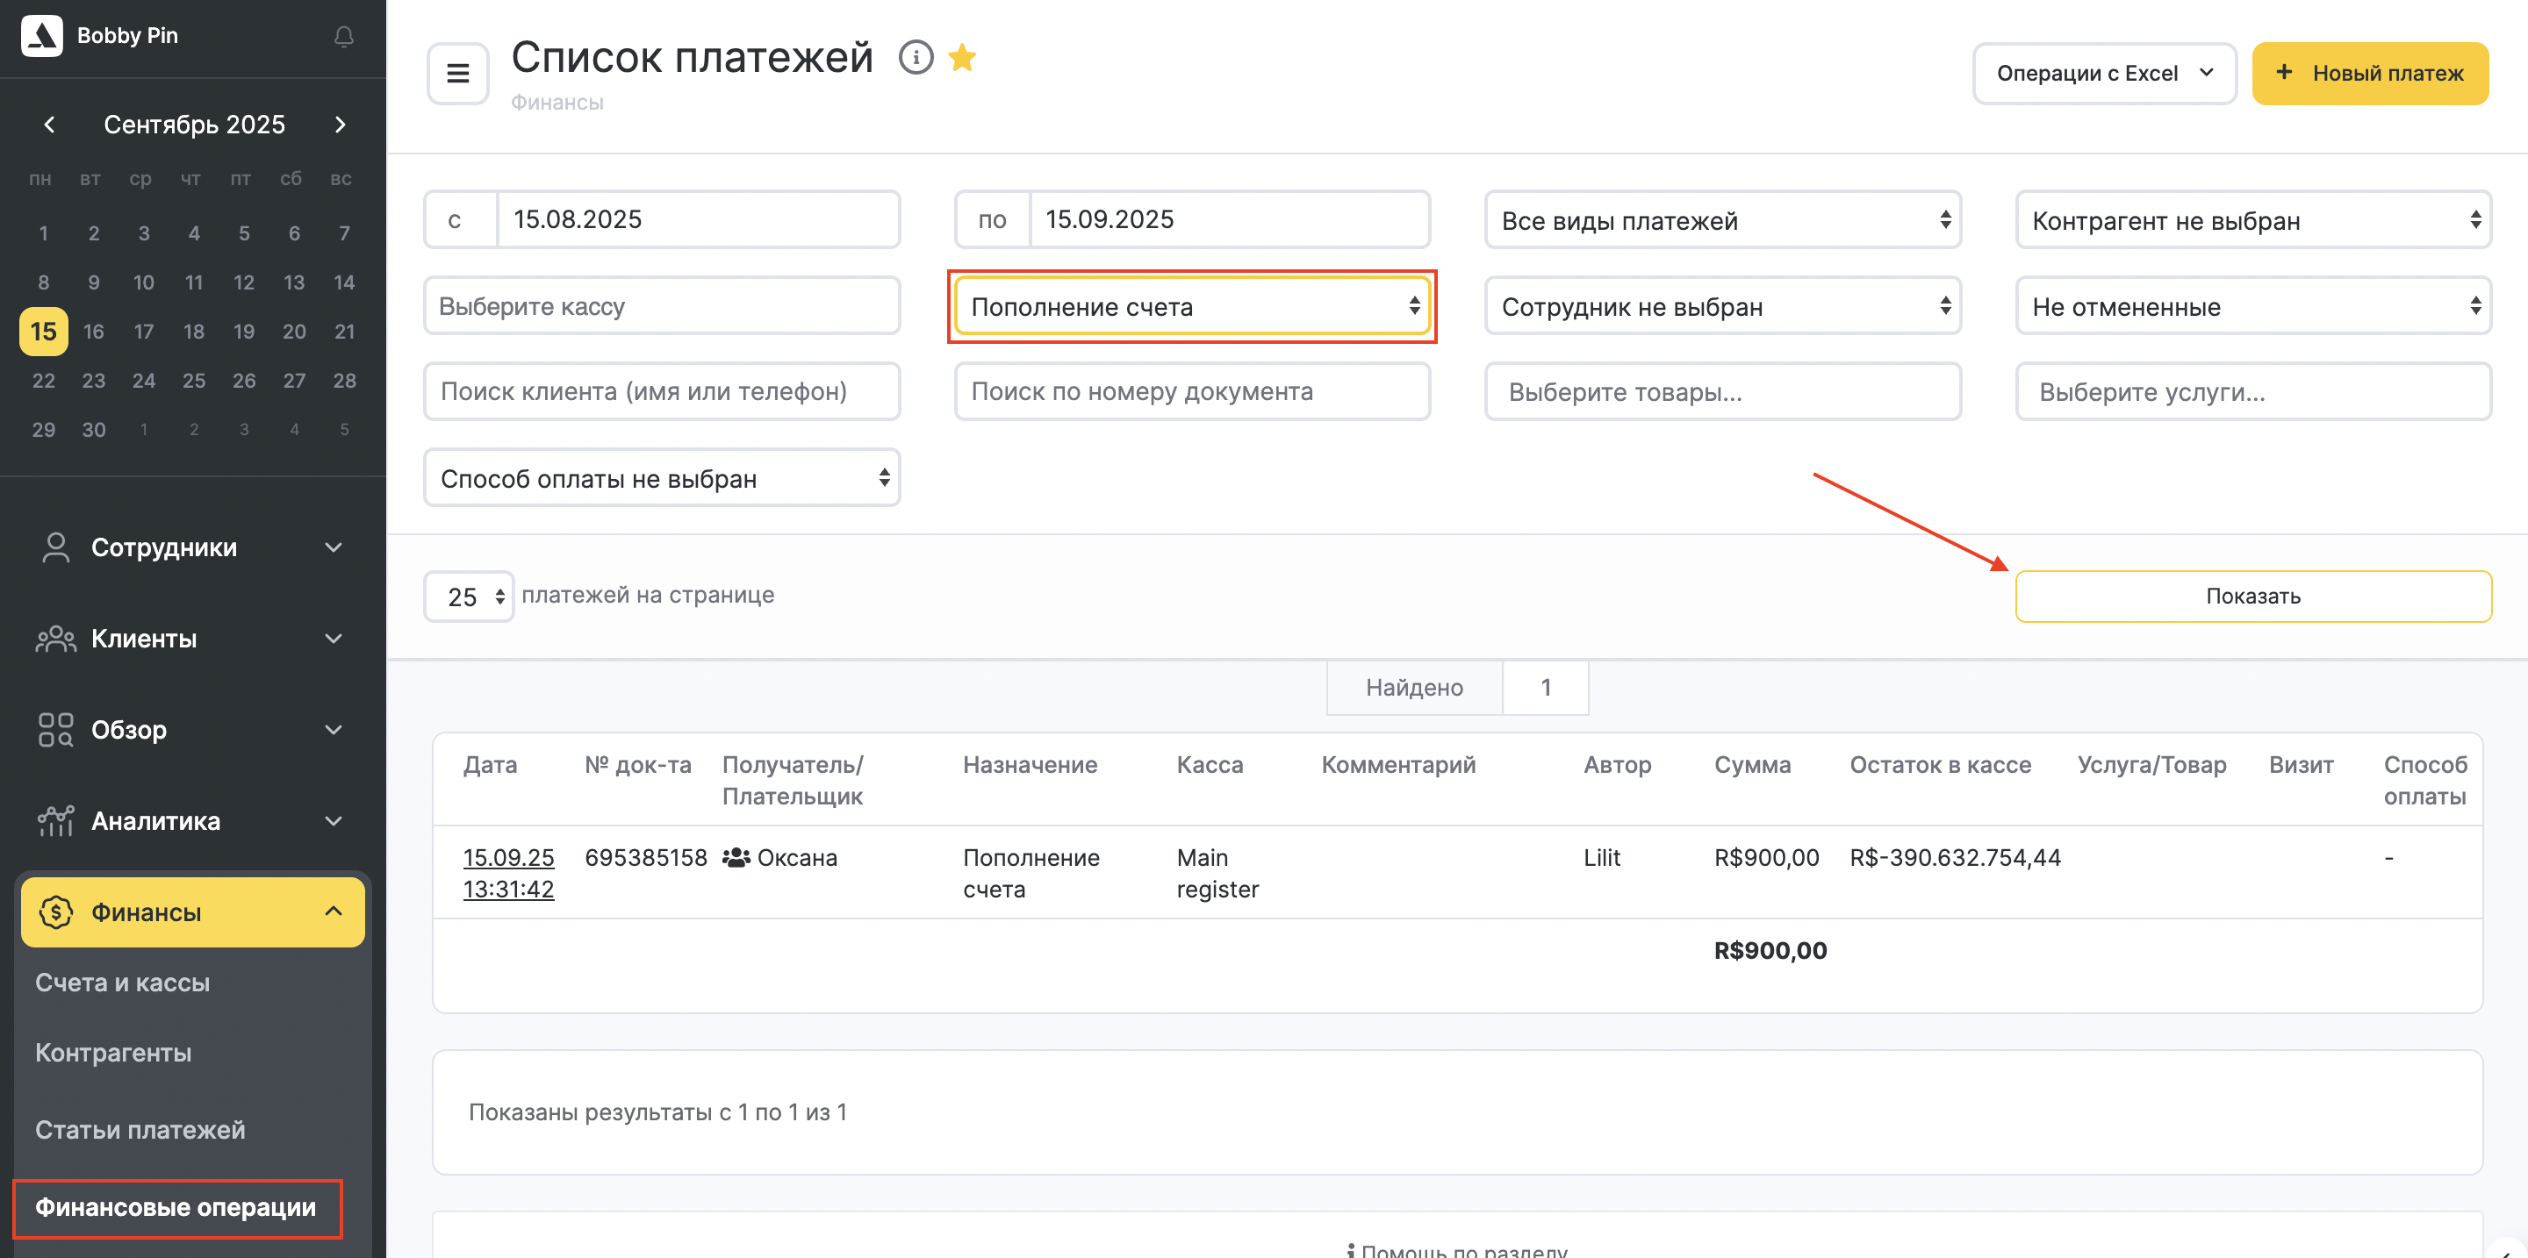
Task: Click the notification bell icon
Action: pyautogui.click(x=343, y=36)
